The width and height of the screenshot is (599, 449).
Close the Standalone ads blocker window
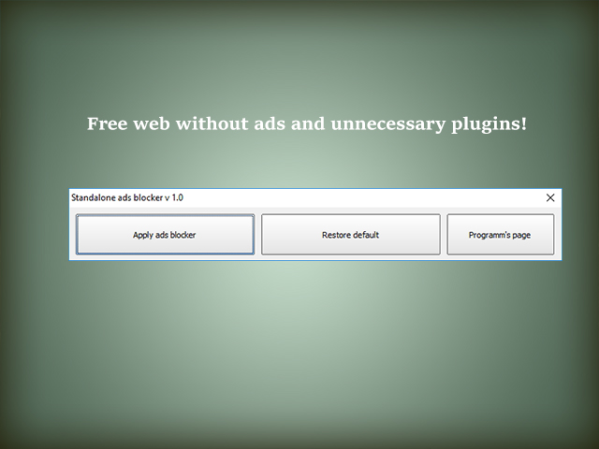550,198
